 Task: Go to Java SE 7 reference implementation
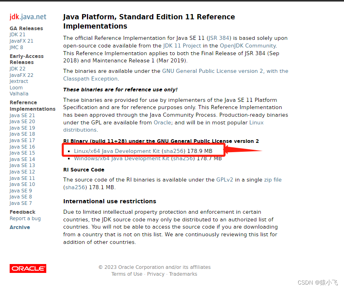click(x=21, y=203)
